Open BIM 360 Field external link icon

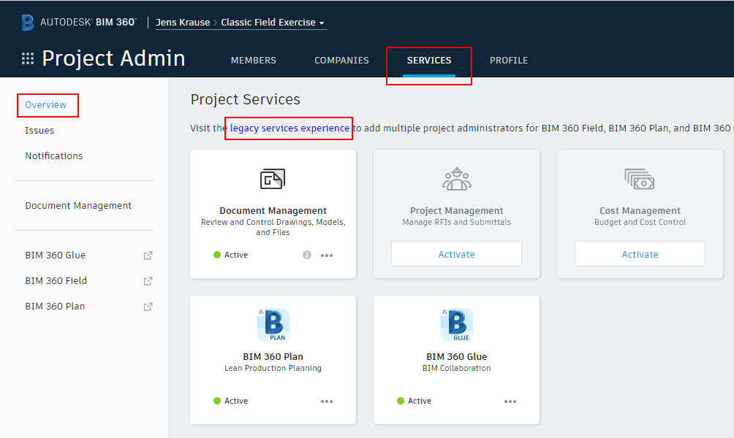[148, 281]
